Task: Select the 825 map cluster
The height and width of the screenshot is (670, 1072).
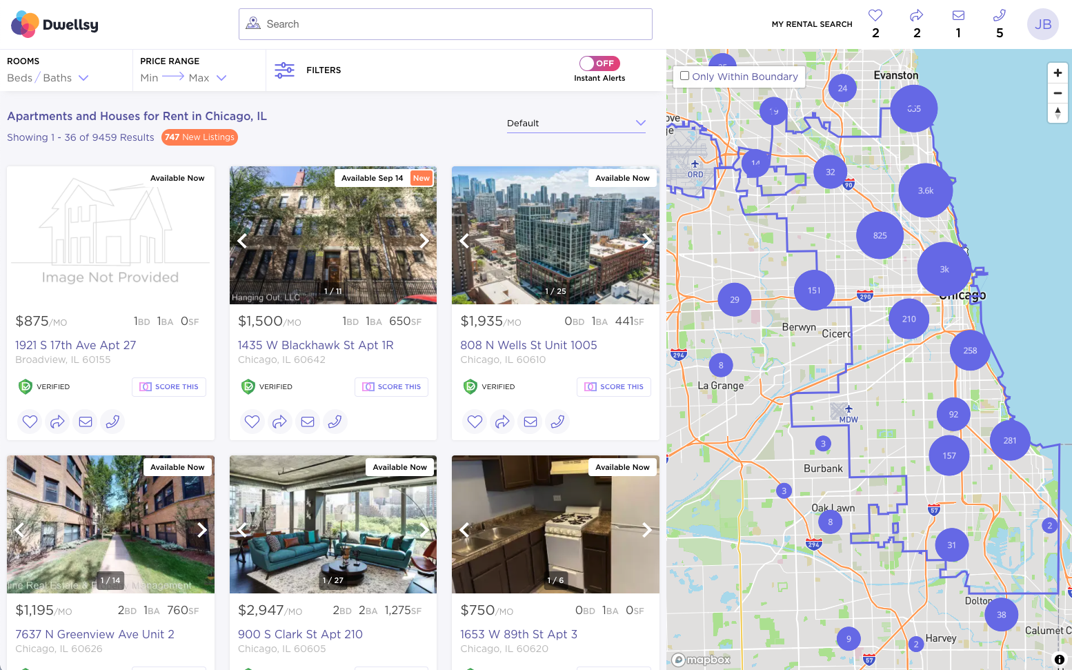Action: click(x=880, y=235)
